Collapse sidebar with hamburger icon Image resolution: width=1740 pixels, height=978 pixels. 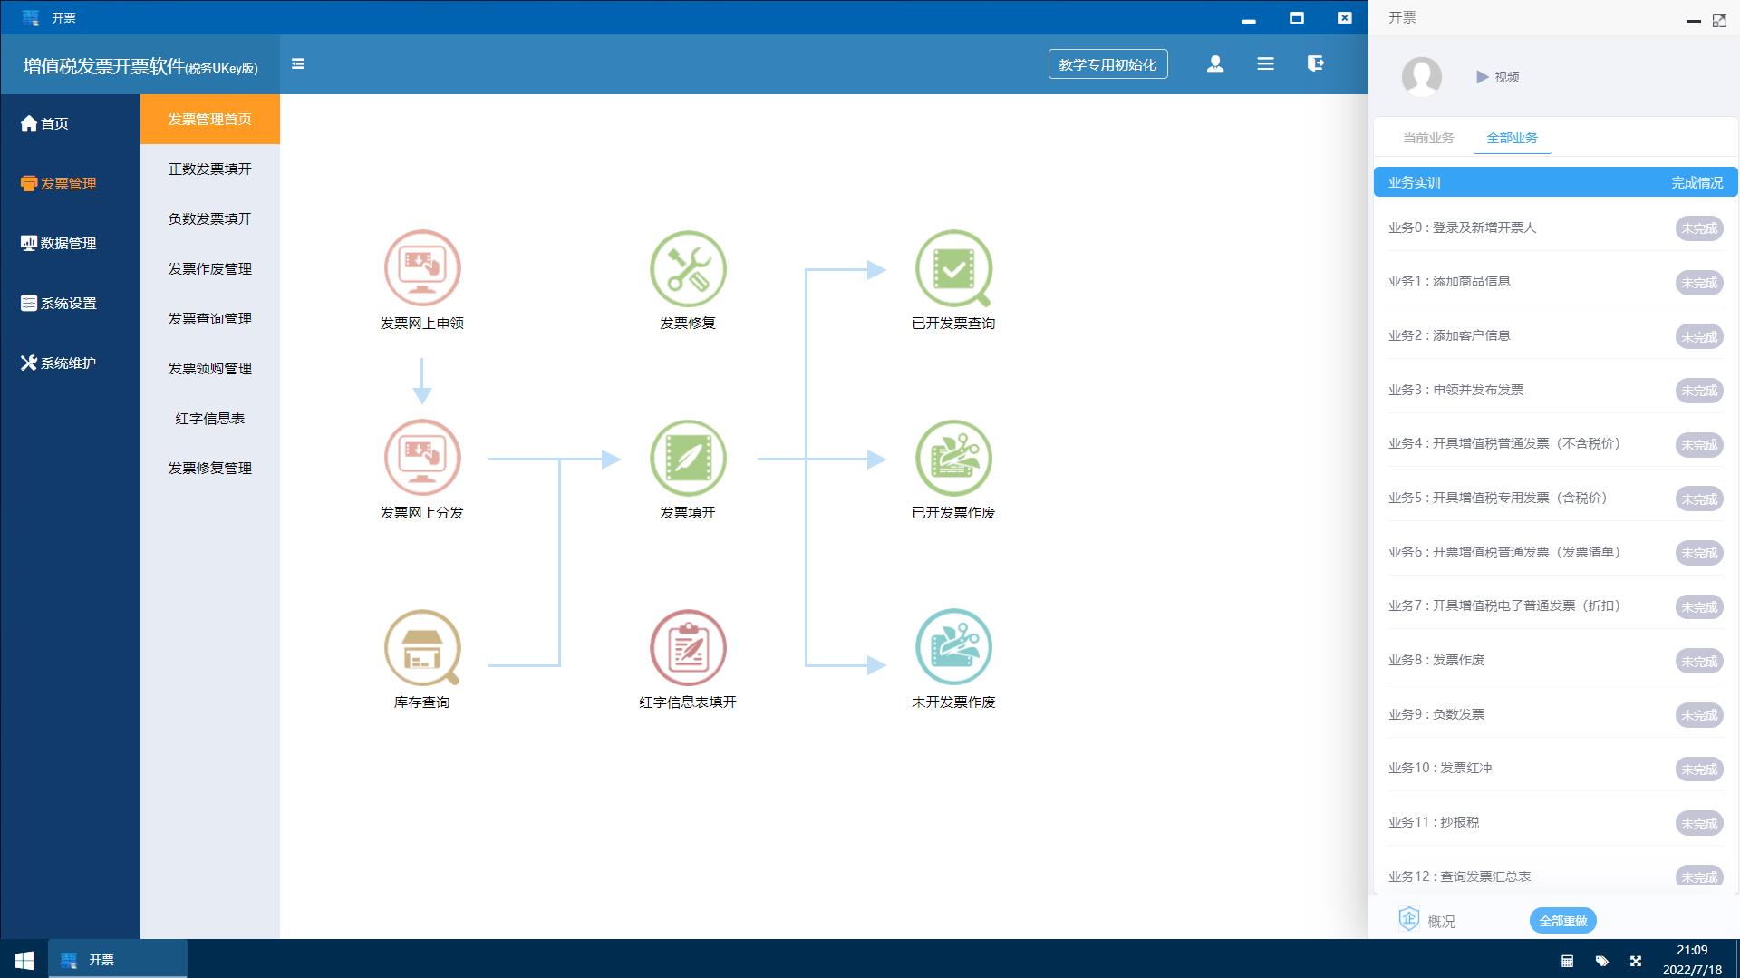[x=298, y=63]
